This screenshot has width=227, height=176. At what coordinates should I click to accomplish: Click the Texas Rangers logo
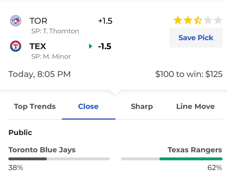[x=15, y=46]
